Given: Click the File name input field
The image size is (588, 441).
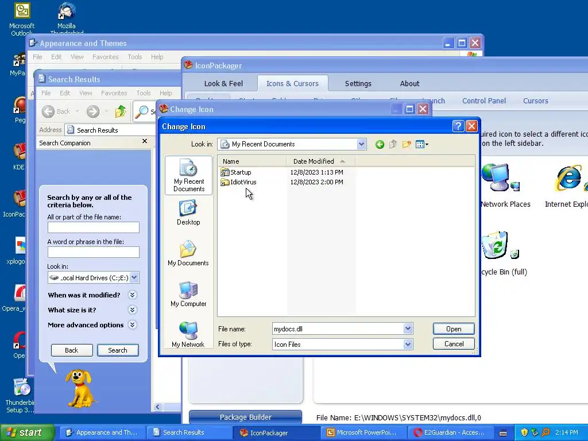Looking at the screenshot, I should (338, 329).
